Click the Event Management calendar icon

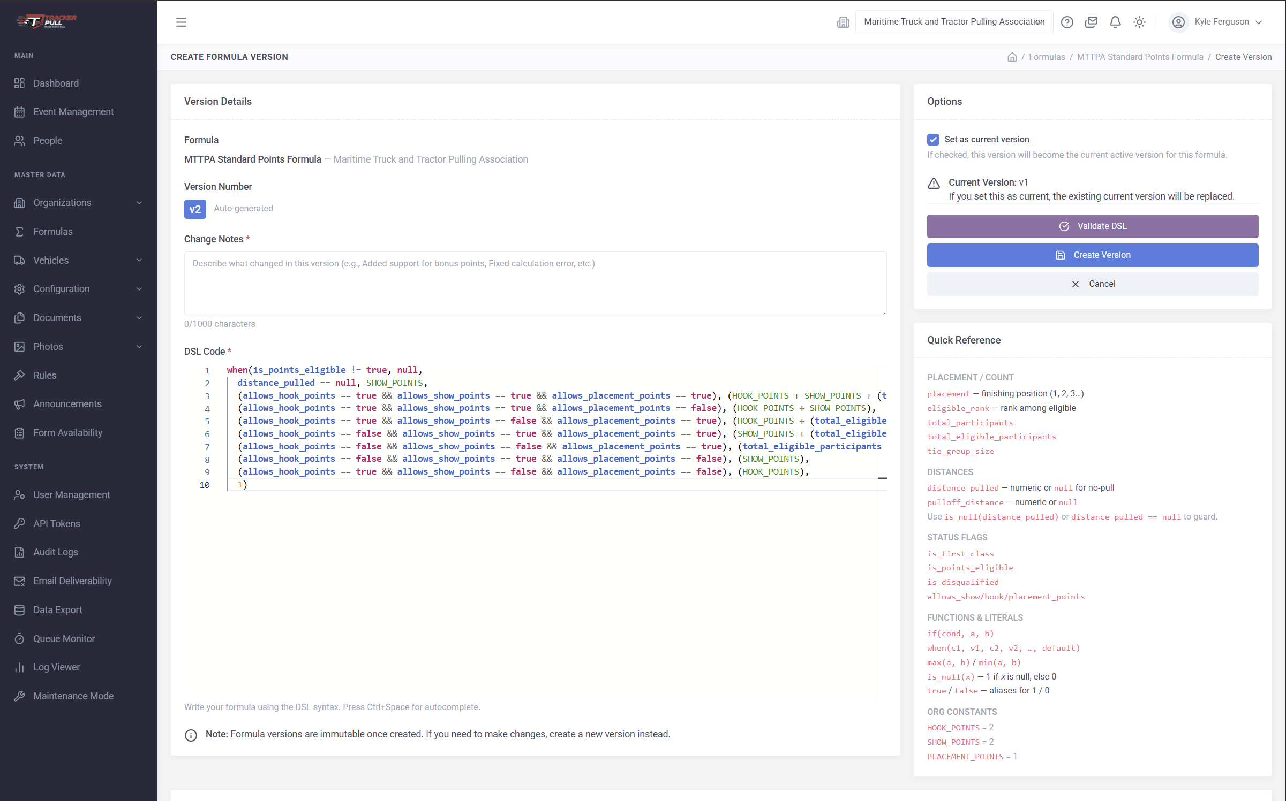(x=20, y=112)
